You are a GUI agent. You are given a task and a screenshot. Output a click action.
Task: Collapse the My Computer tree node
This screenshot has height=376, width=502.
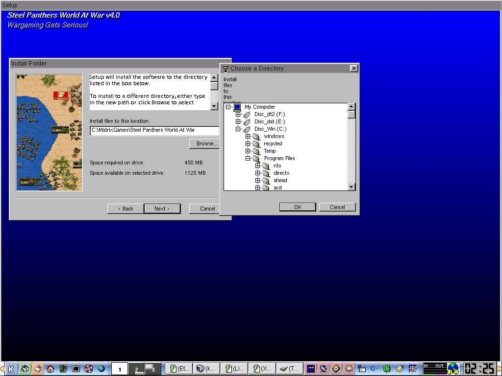tap(228, 107)
